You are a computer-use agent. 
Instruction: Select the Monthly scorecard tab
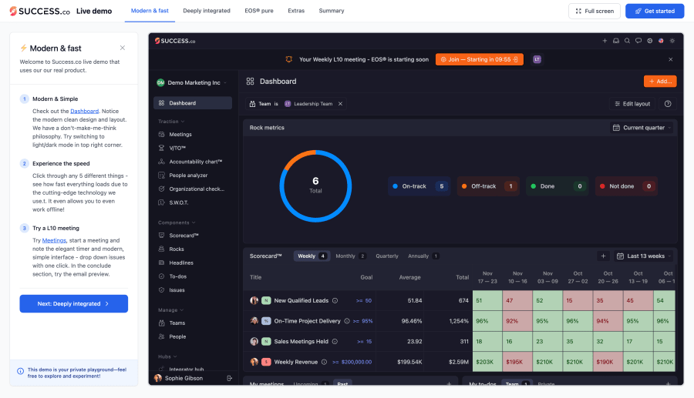[x=351, y=256]
